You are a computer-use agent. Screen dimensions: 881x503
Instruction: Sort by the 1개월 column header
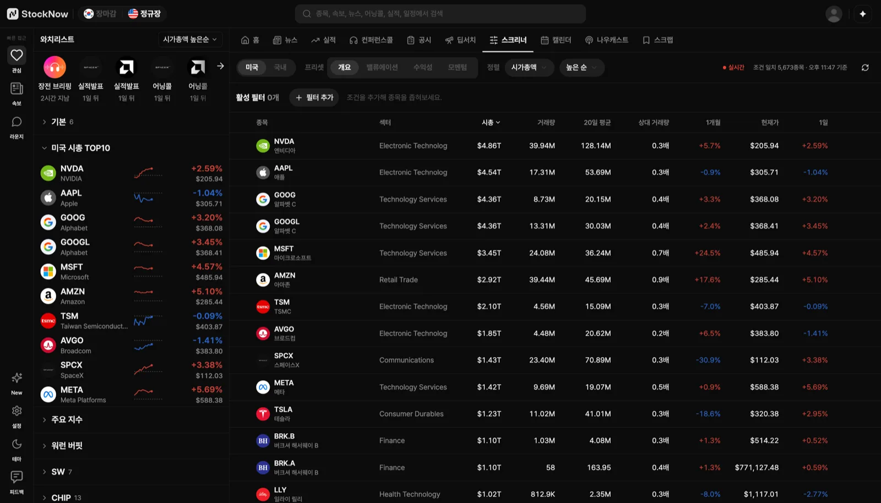pos(713,123)
